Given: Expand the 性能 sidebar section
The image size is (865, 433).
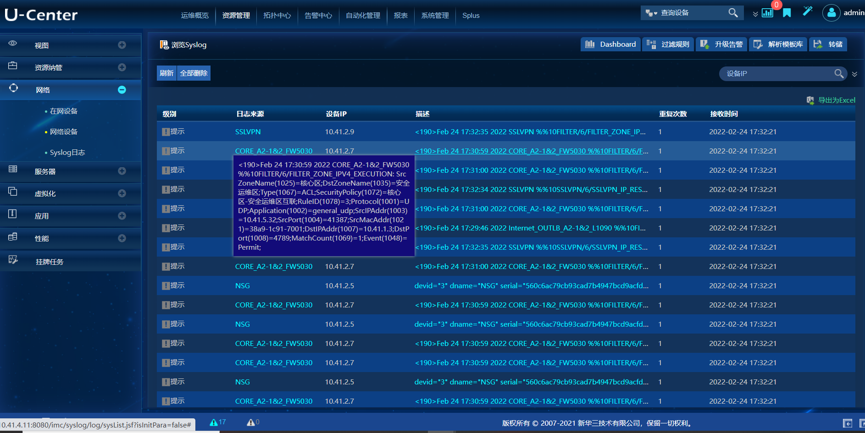Looking at the screenshot, I should (x=122, y=238).
